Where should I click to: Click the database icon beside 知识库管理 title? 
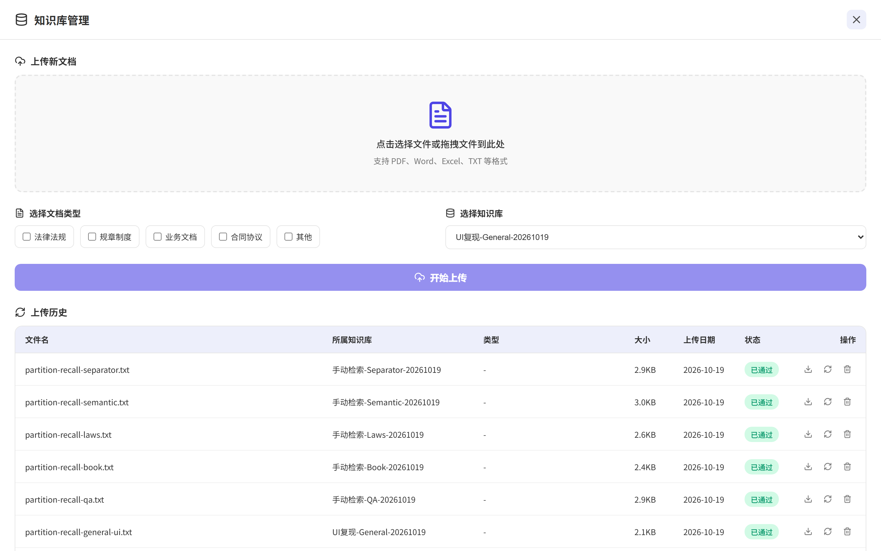21,20
